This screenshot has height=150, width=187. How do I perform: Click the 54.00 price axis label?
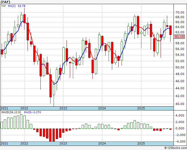pos(180,55)
